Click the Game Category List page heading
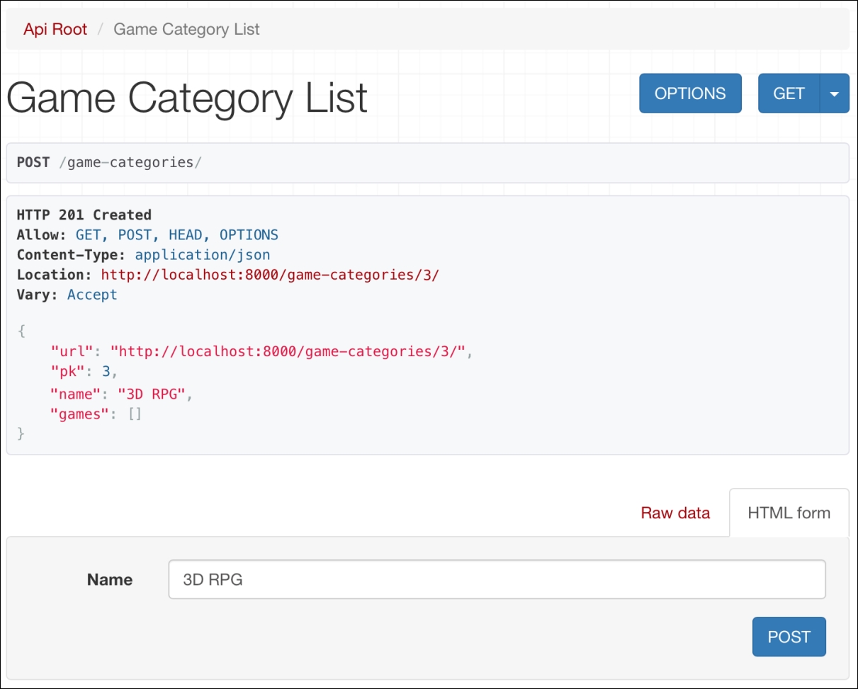 (187, 97)
